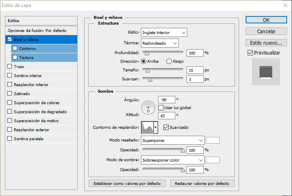Toggle the Previsualizar checkbox

[250, 53]
